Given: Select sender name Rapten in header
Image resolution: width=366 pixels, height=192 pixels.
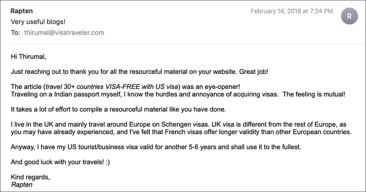Looking at the screenshot, I should (22, 11).
